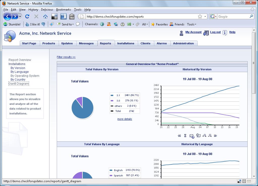Expand the StumbleUpon Tools dropdown
This screenshot has height=186, width=258.
191,24
